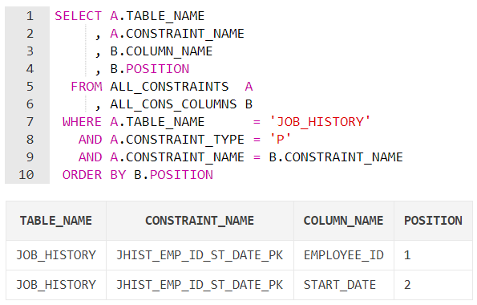Click the SELECT keyword on line 1

[x=79, y=16]
